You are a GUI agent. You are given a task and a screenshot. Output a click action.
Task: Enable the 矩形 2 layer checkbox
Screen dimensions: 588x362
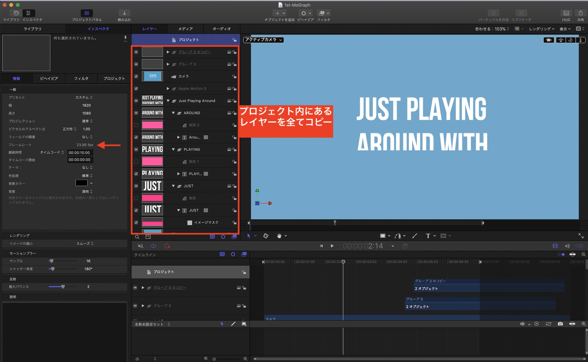pyautogui.click(x=136, y=125)
